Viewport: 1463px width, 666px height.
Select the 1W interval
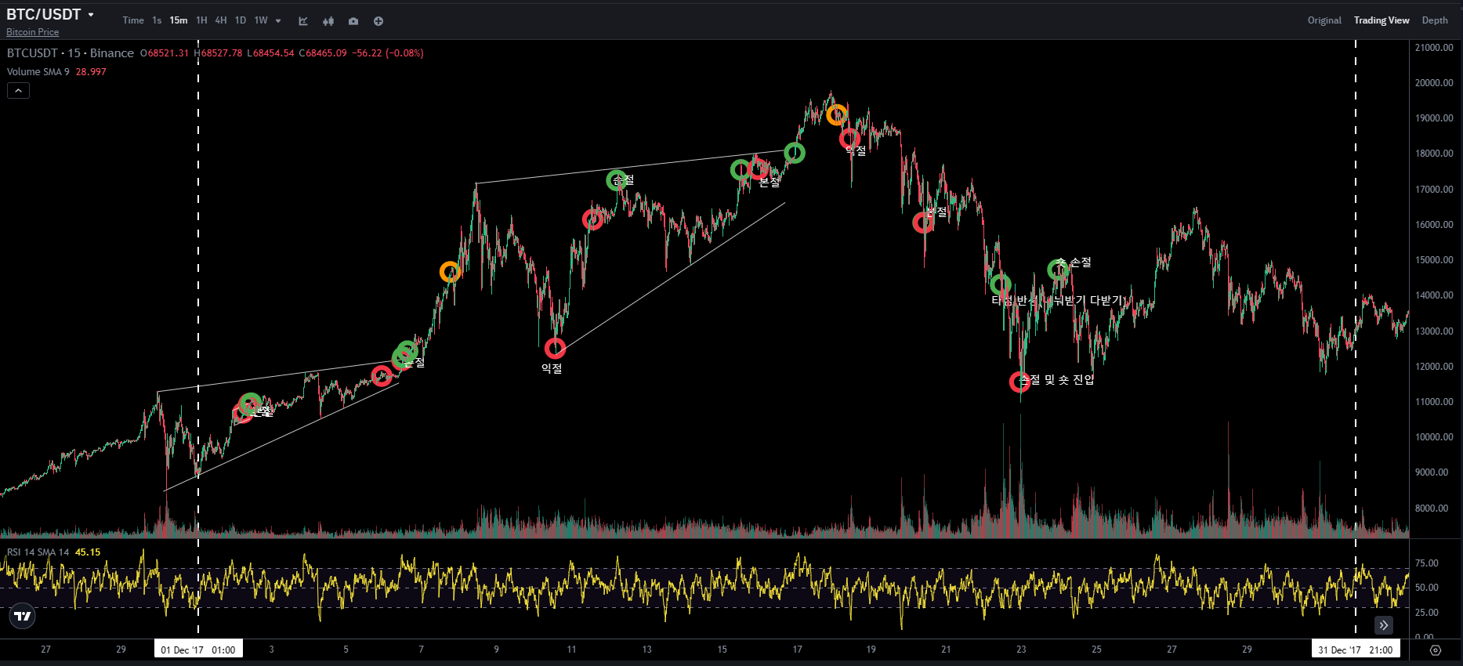tap(261, 20)
